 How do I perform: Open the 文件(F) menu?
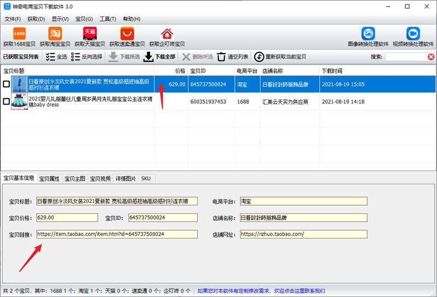click(13, 19)
